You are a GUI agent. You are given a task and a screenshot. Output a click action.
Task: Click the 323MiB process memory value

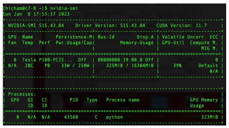(209, 117)
